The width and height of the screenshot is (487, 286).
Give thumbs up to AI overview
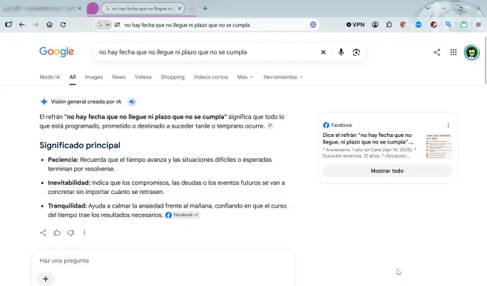(x=57, y=233)
